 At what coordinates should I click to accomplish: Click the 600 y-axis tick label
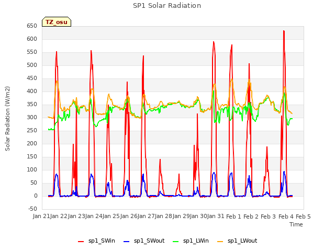[x=32, y=39]
